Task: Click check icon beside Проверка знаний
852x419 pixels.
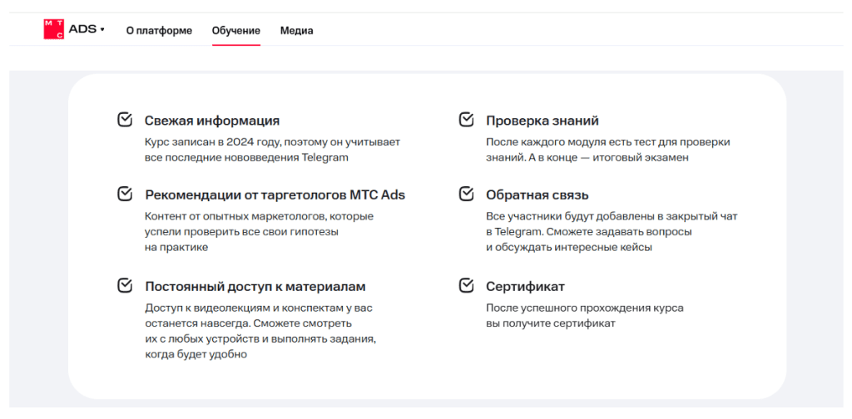Action: (x=466, y=120)
